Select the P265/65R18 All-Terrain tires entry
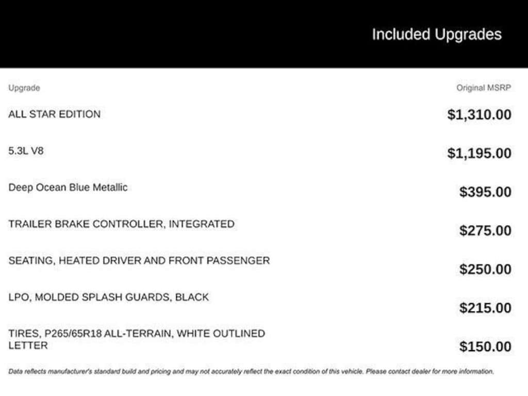Image resolution: width=528 pixels, height=396 pixels. (136, 334)
